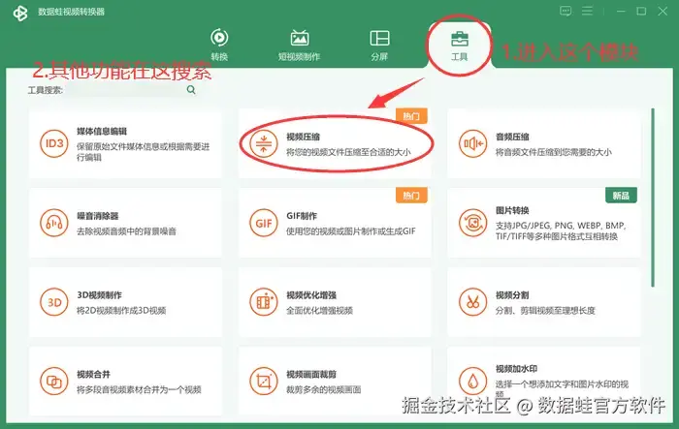
Task: Open 视频画面裁剪 tool title
Action: pos(311,375)
